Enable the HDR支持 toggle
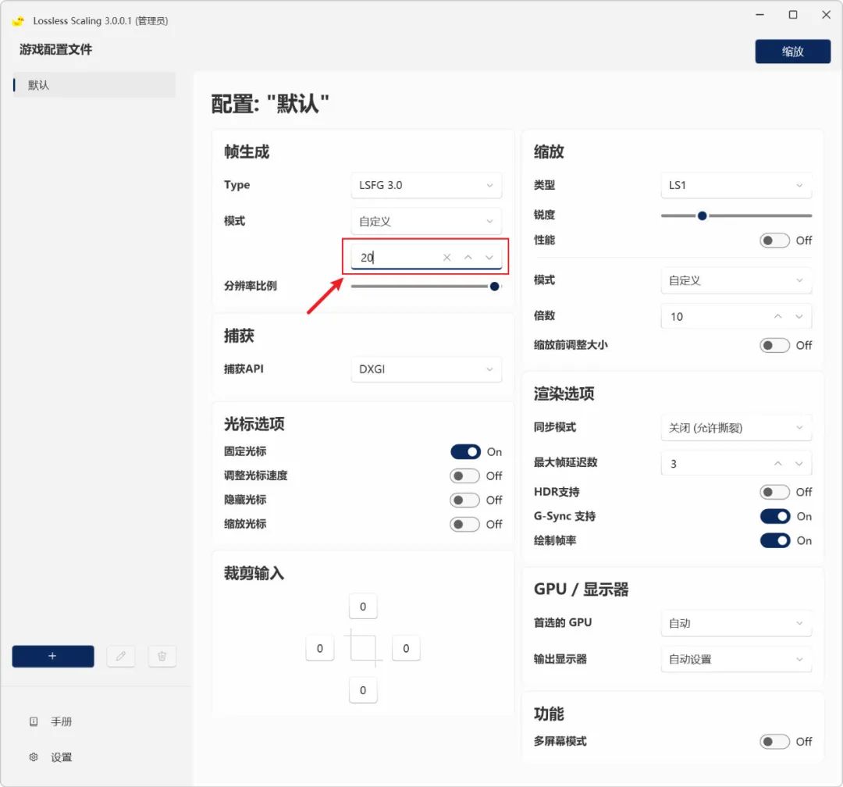 pyautogui.click(x=775, y=493)
